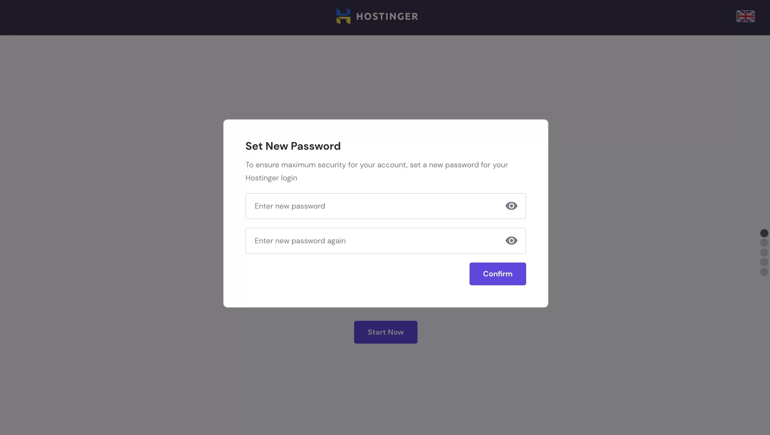Click the "Set New Password" heading
The image size is (770, 435).
coord(293,146)
